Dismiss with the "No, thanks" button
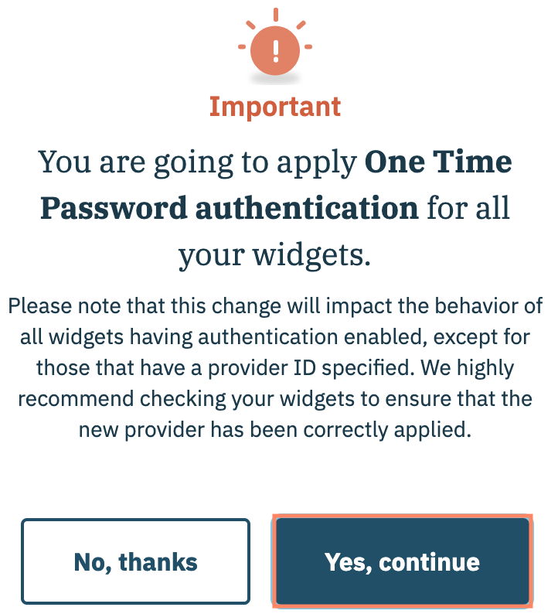Image resolution: width=558 pixels, height=614 pixels. coord(135,561)
